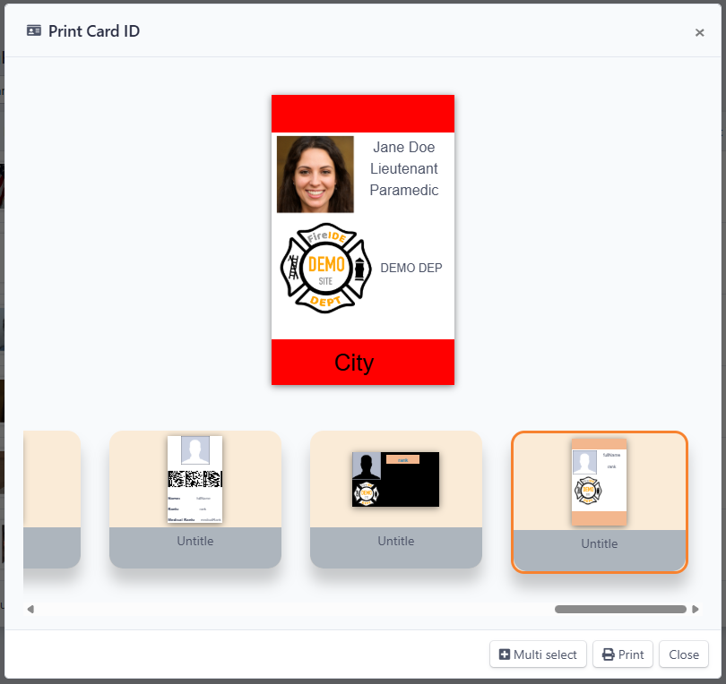Click the plus icon on Multi select
This screenshot has width=726, height=684.
(x=505, y=654)
